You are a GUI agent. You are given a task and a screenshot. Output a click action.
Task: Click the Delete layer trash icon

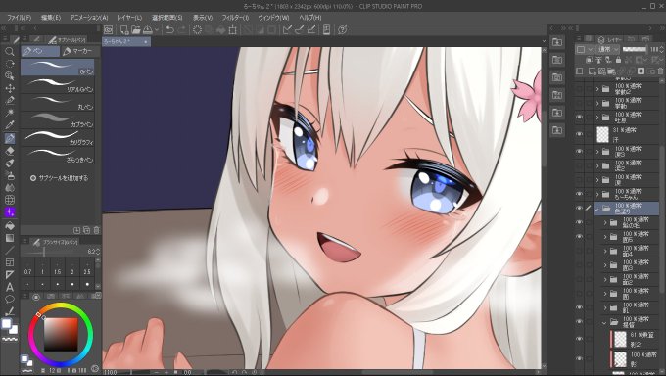point(660,71)
